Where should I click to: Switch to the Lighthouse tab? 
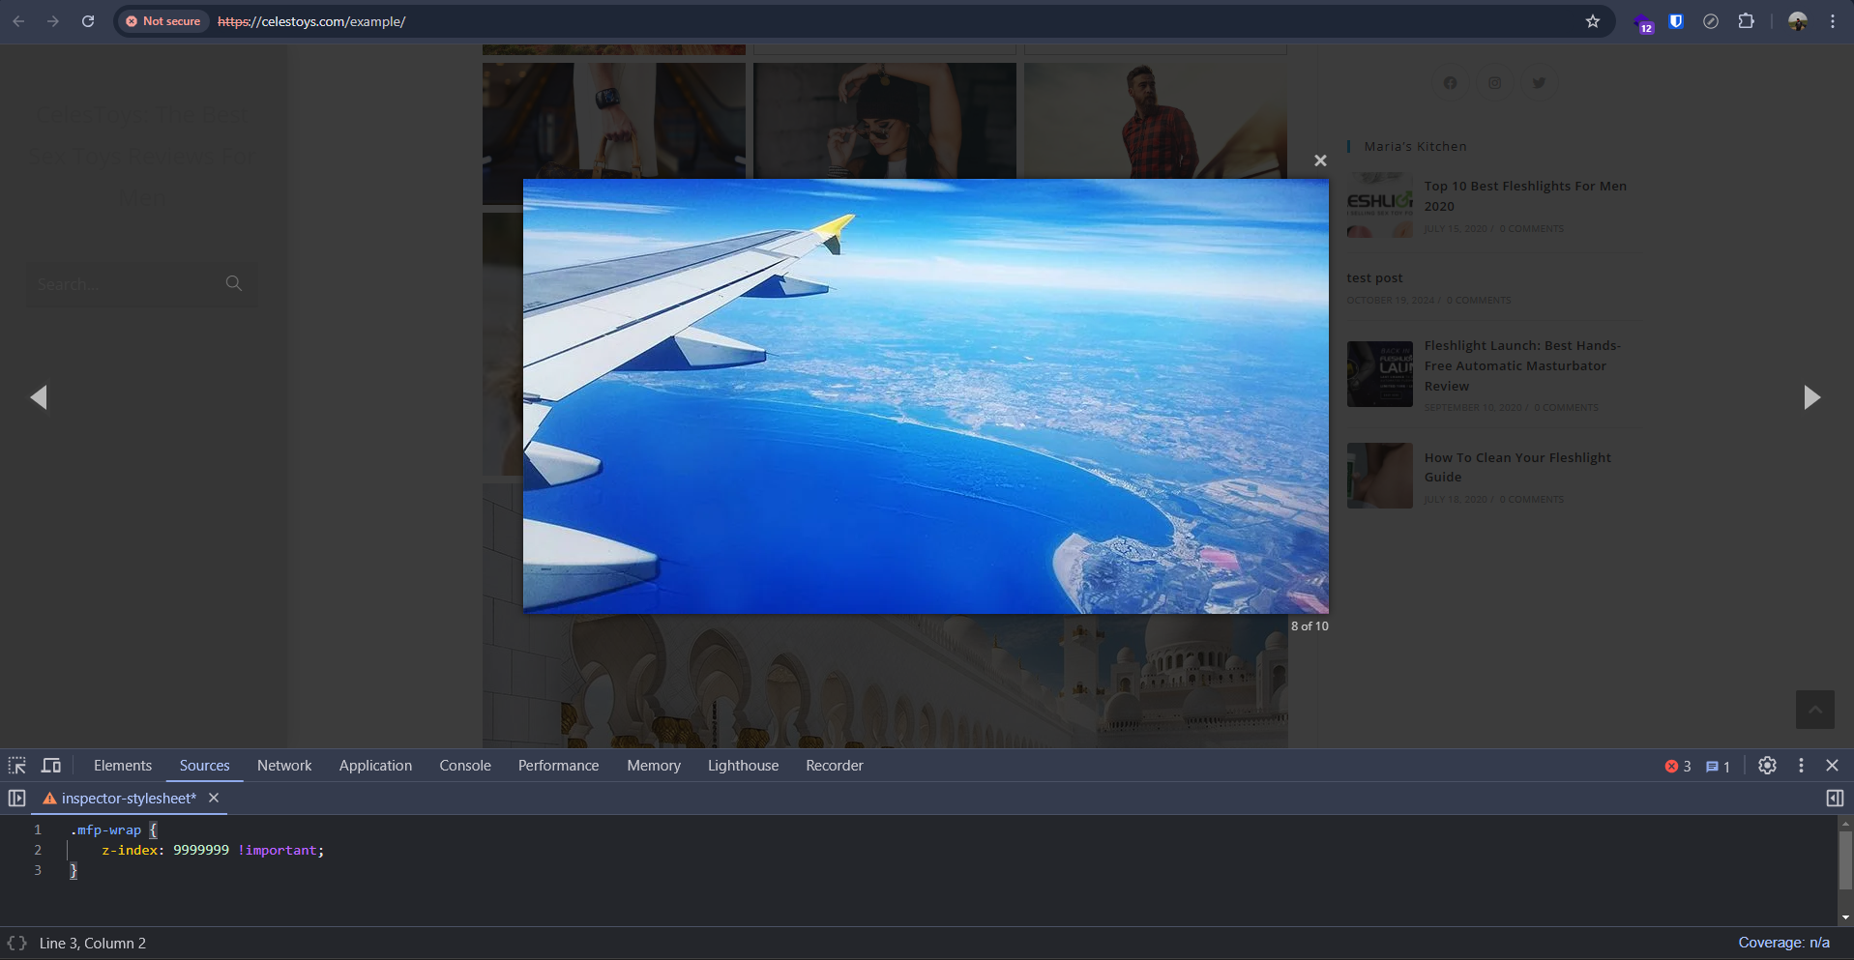743,766
